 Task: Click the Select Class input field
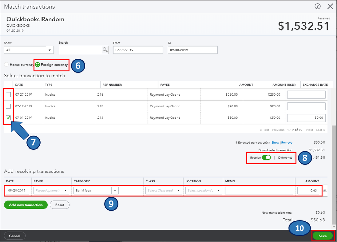click(160, 190)
